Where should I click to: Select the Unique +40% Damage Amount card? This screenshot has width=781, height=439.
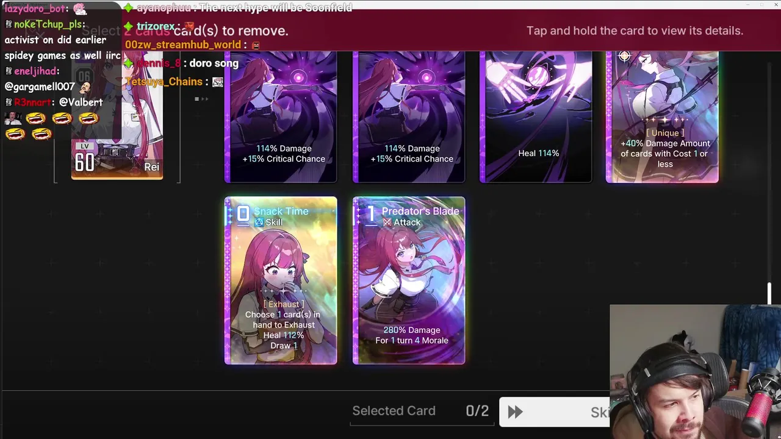[662, 116]
